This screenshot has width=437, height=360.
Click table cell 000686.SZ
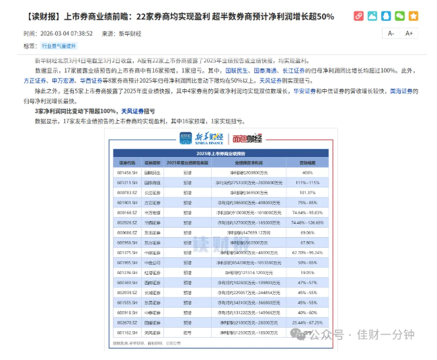point(127,233)
